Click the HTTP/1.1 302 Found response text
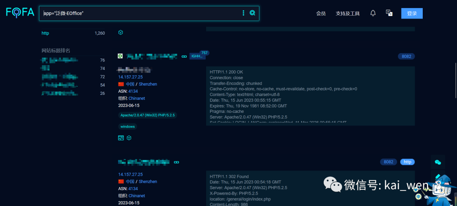 coord(228,177)
